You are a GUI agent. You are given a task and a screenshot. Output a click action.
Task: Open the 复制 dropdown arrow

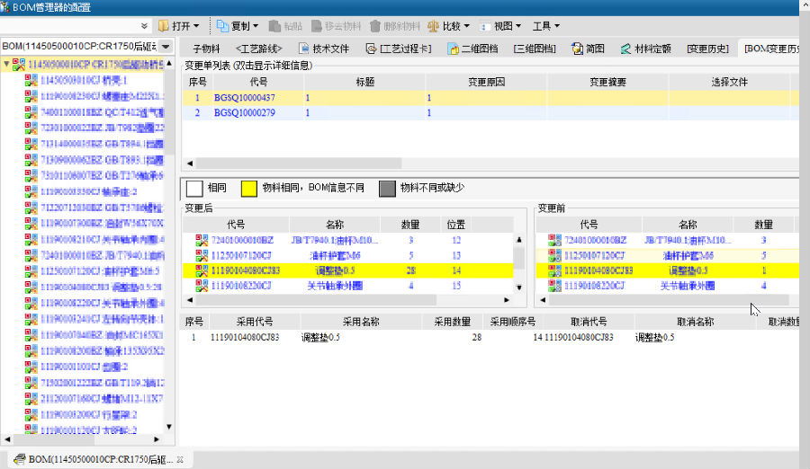(x=256, y=26)
